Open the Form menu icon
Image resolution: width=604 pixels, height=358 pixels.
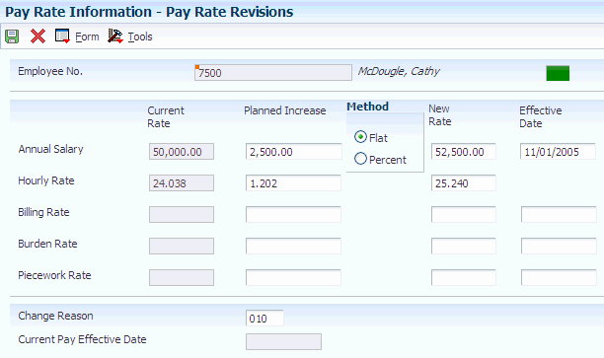tap(62, 36)
